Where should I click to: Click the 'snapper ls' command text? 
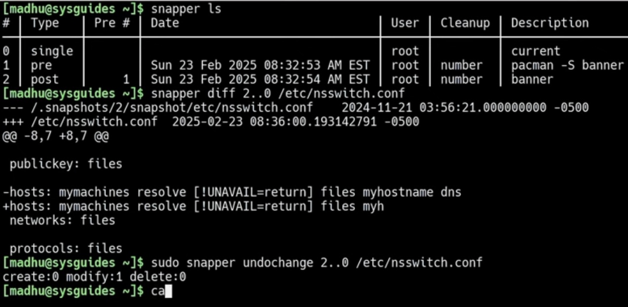[186, 9]
